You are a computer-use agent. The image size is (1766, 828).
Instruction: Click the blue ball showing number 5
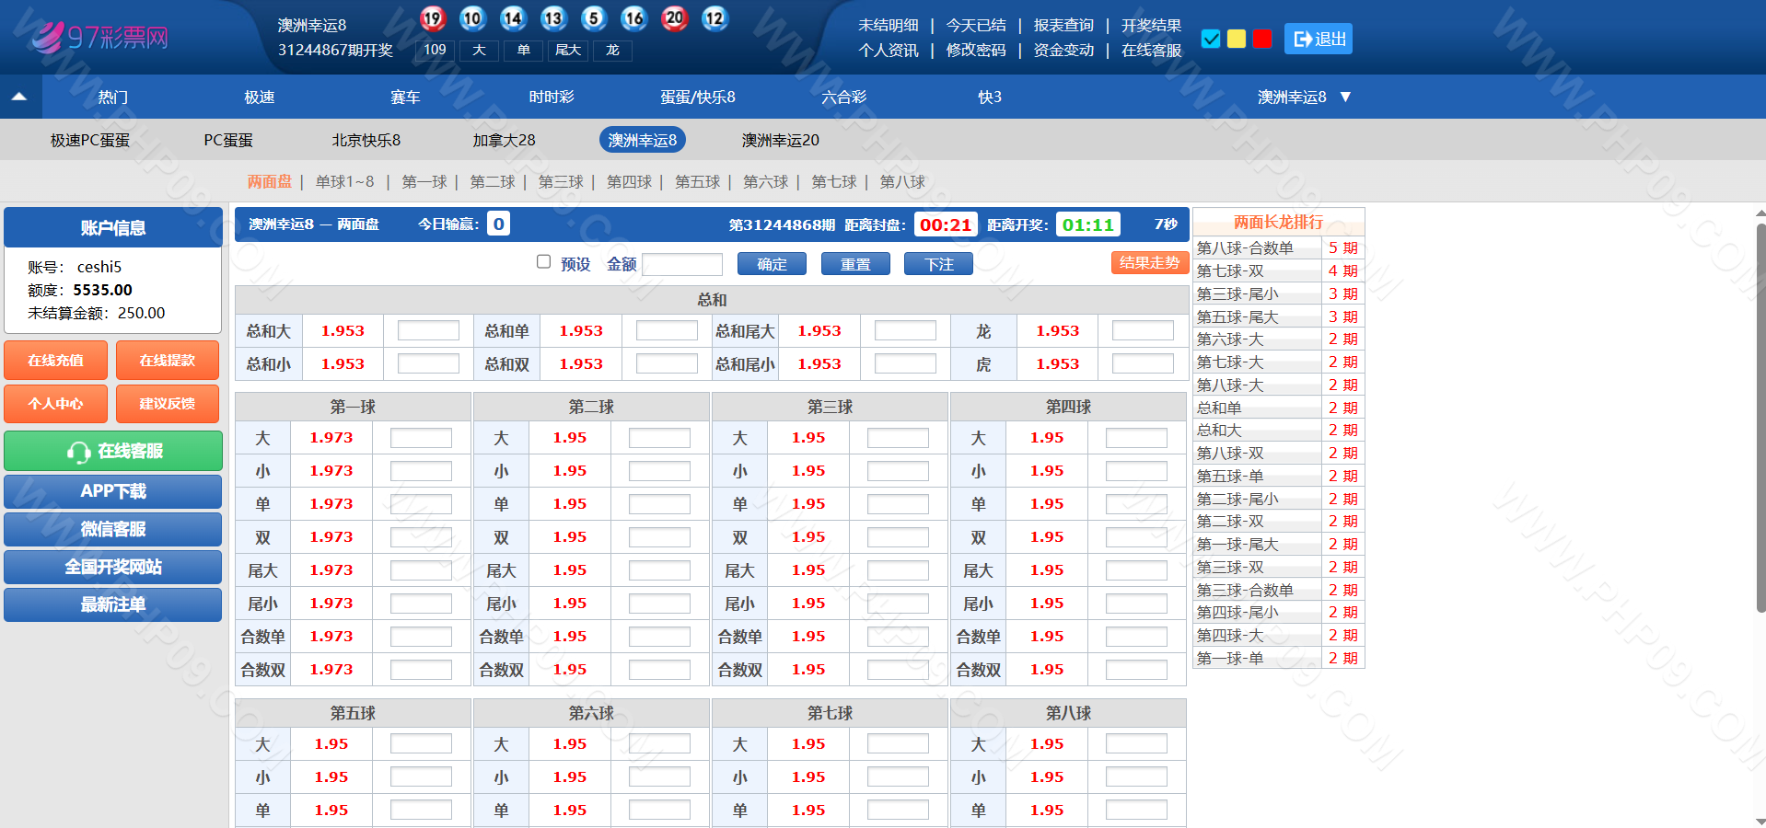(594, 18)
